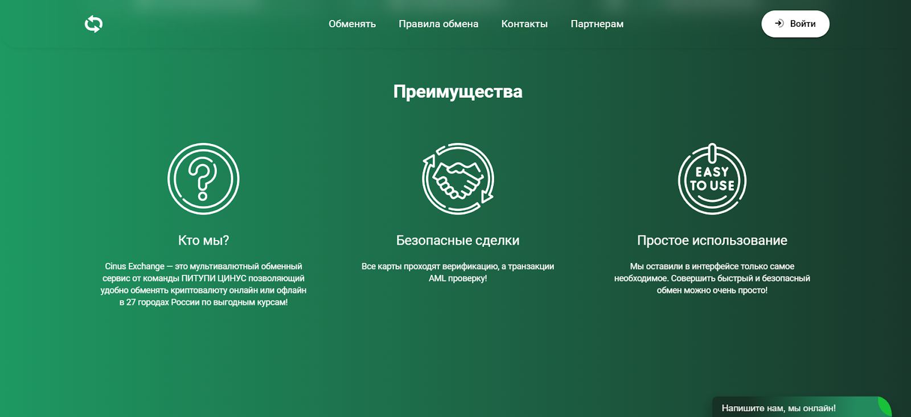911x417 pixels.
Task: Open the Напишите нам, мы онлайн chat widget
Action: click(x=802, y=407)
